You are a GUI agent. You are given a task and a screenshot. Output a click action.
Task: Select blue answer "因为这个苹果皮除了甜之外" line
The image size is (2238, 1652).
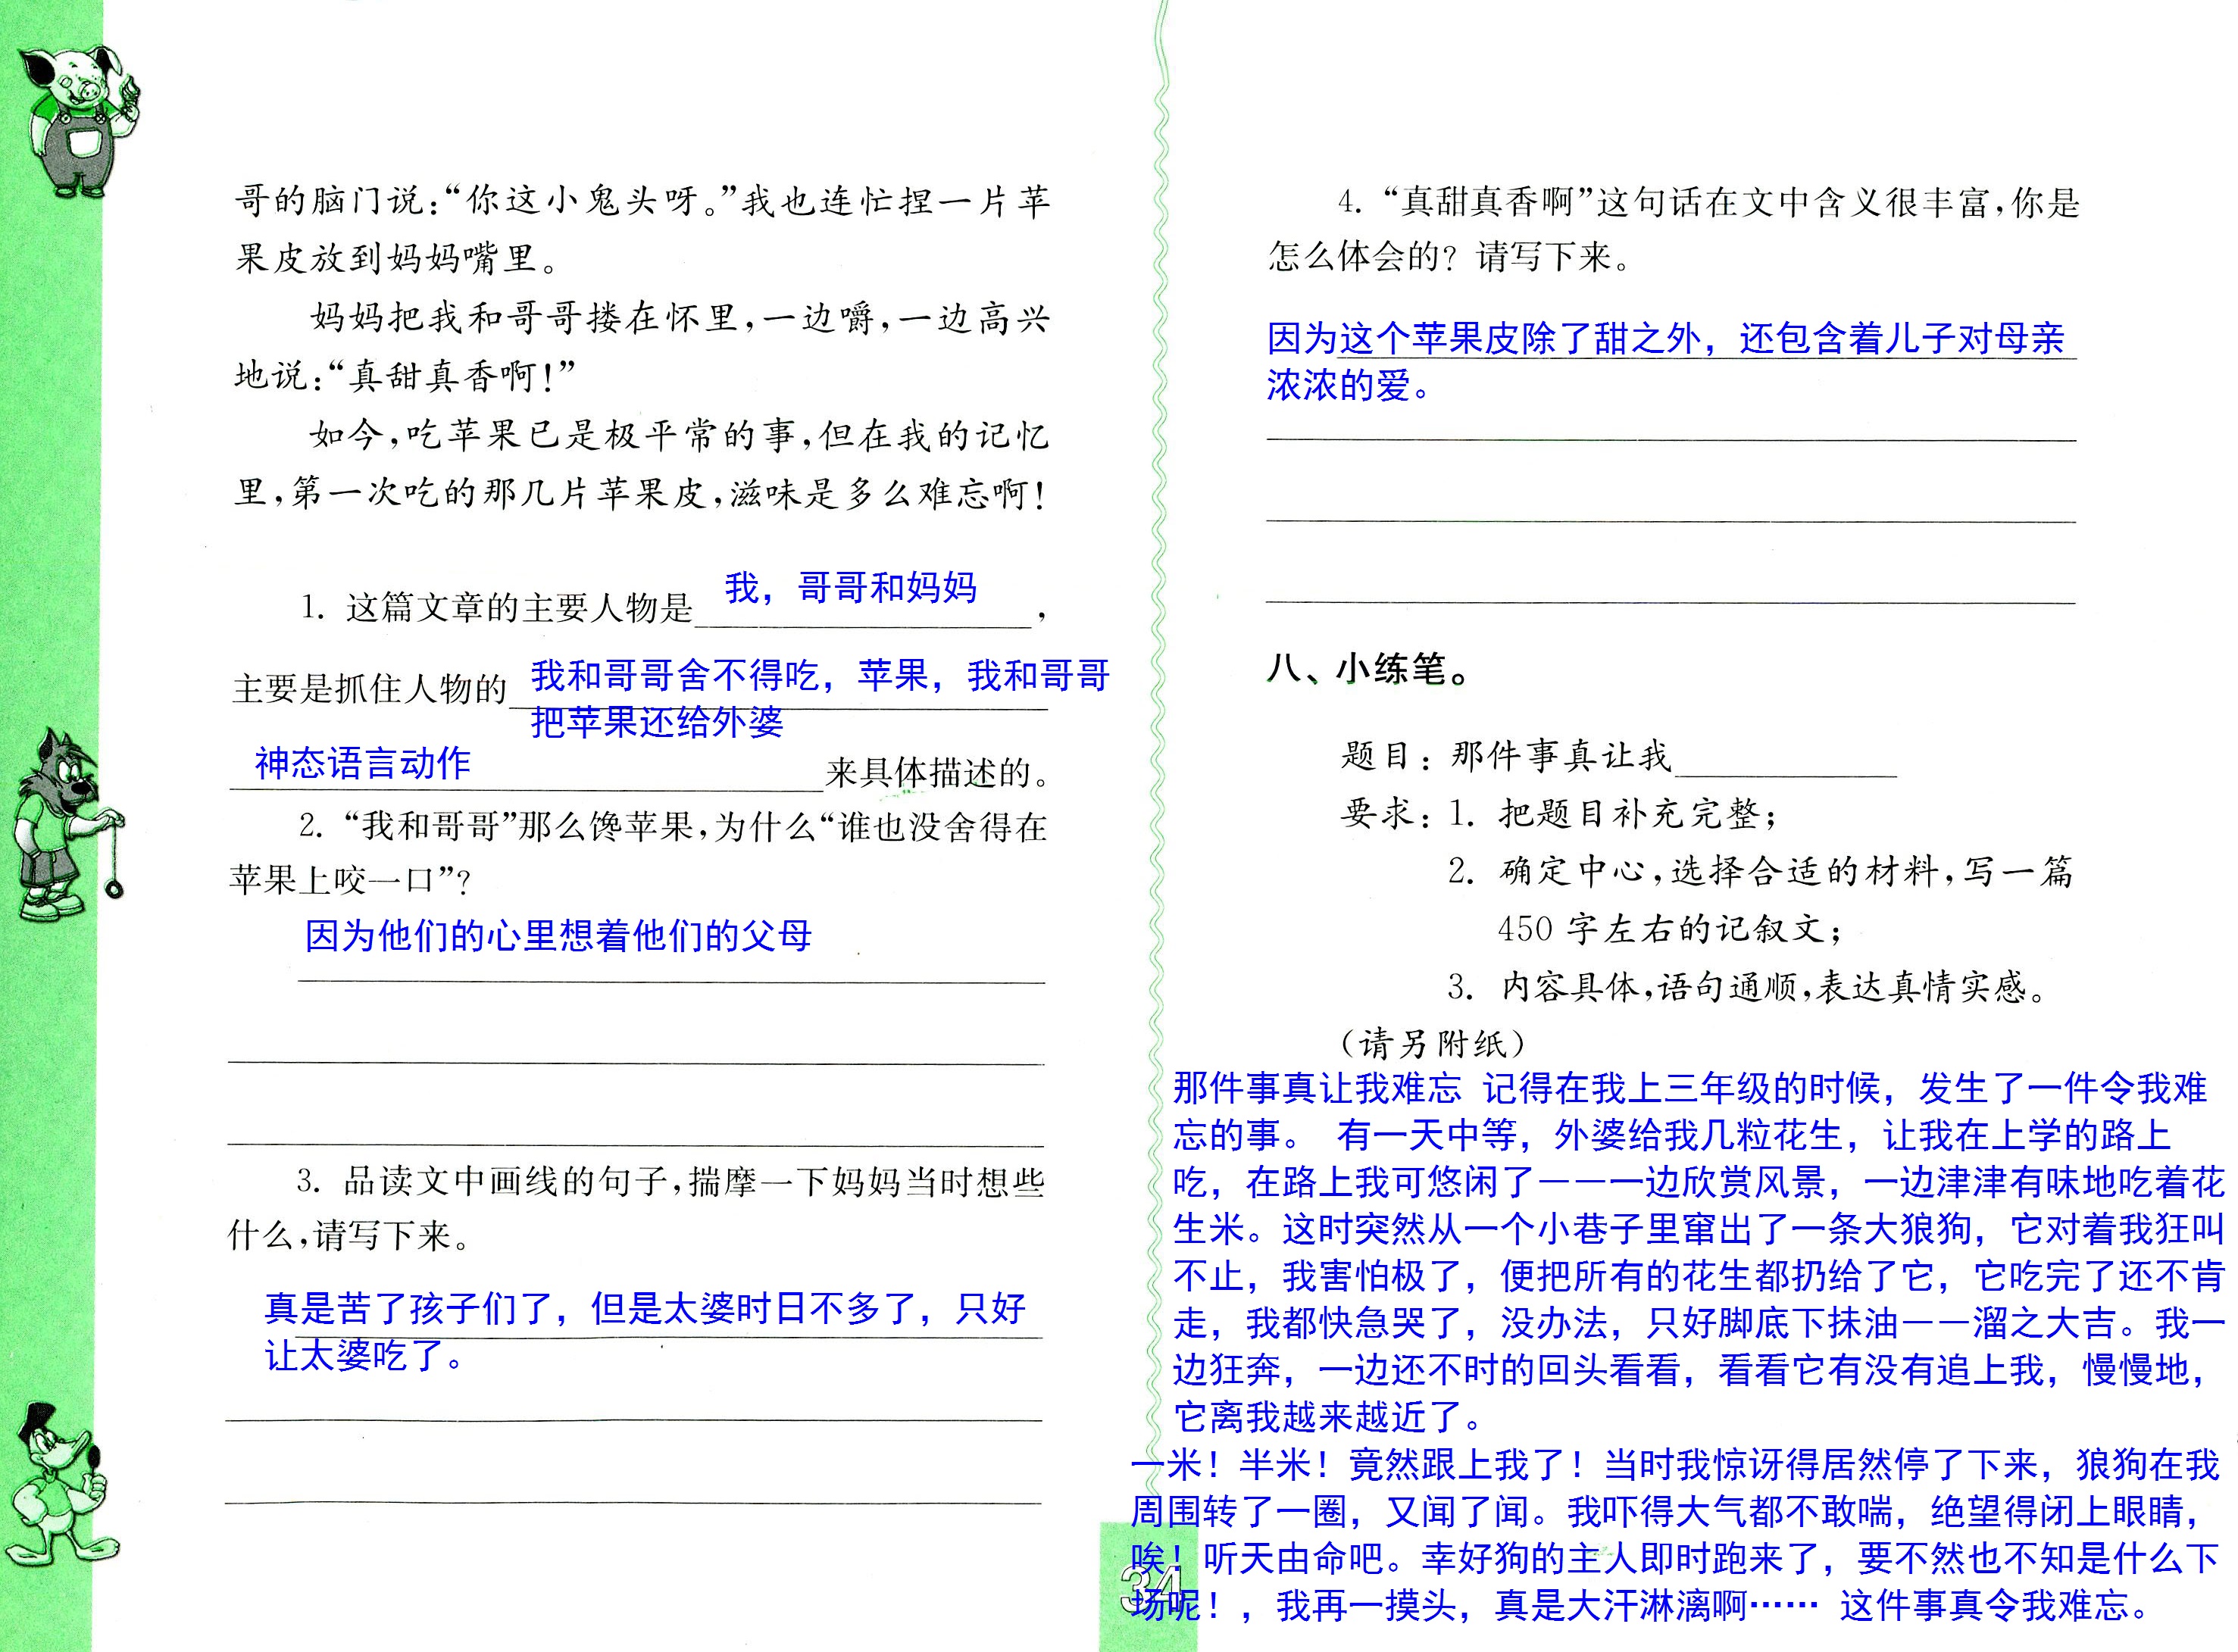click(1665, 339)
